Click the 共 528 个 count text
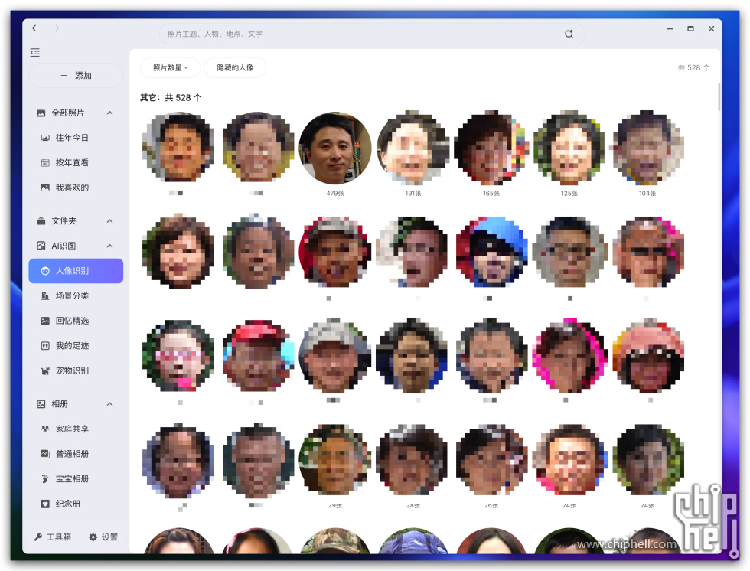This screenshot has width=750, height=571. [693, 67]
